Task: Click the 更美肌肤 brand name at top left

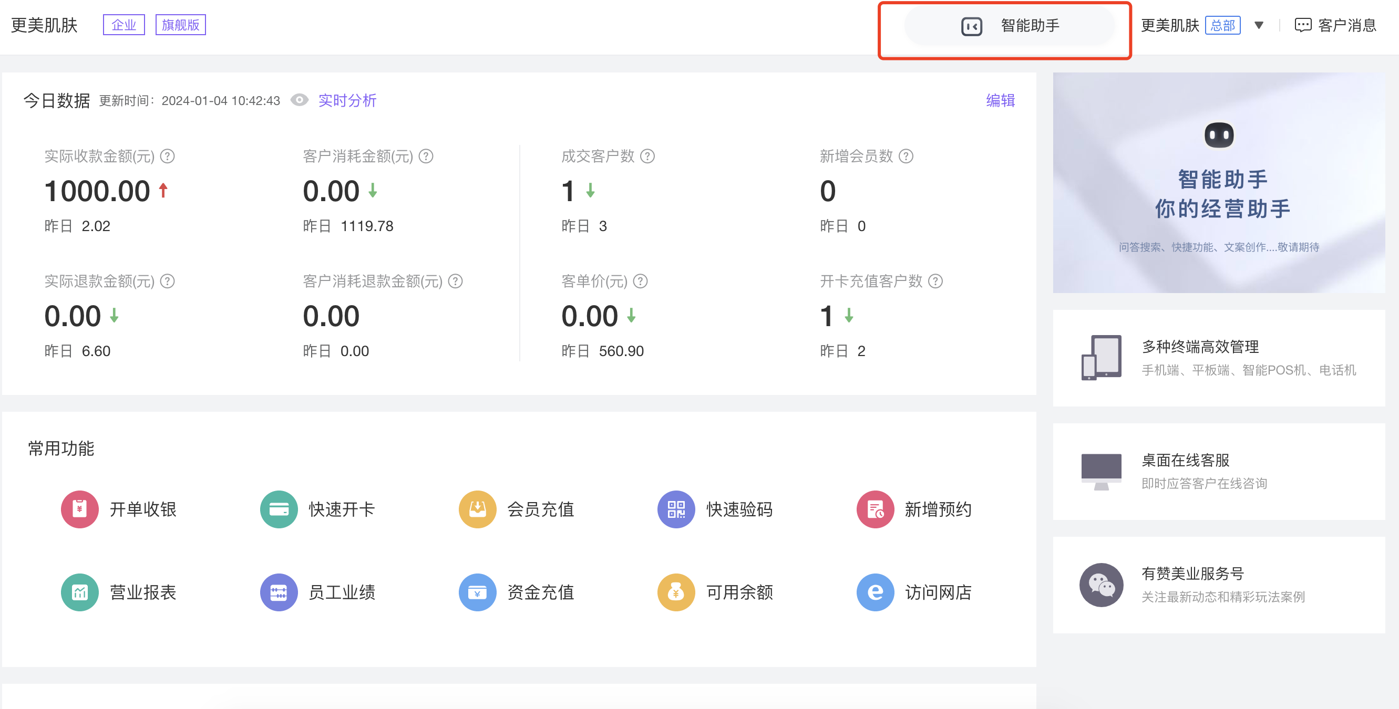Action: 45,25
